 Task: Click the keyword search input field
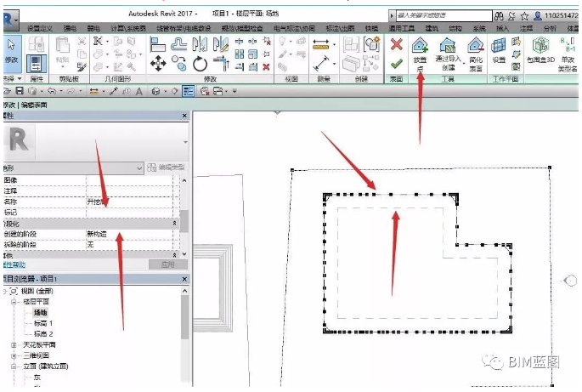coord(444,15)
